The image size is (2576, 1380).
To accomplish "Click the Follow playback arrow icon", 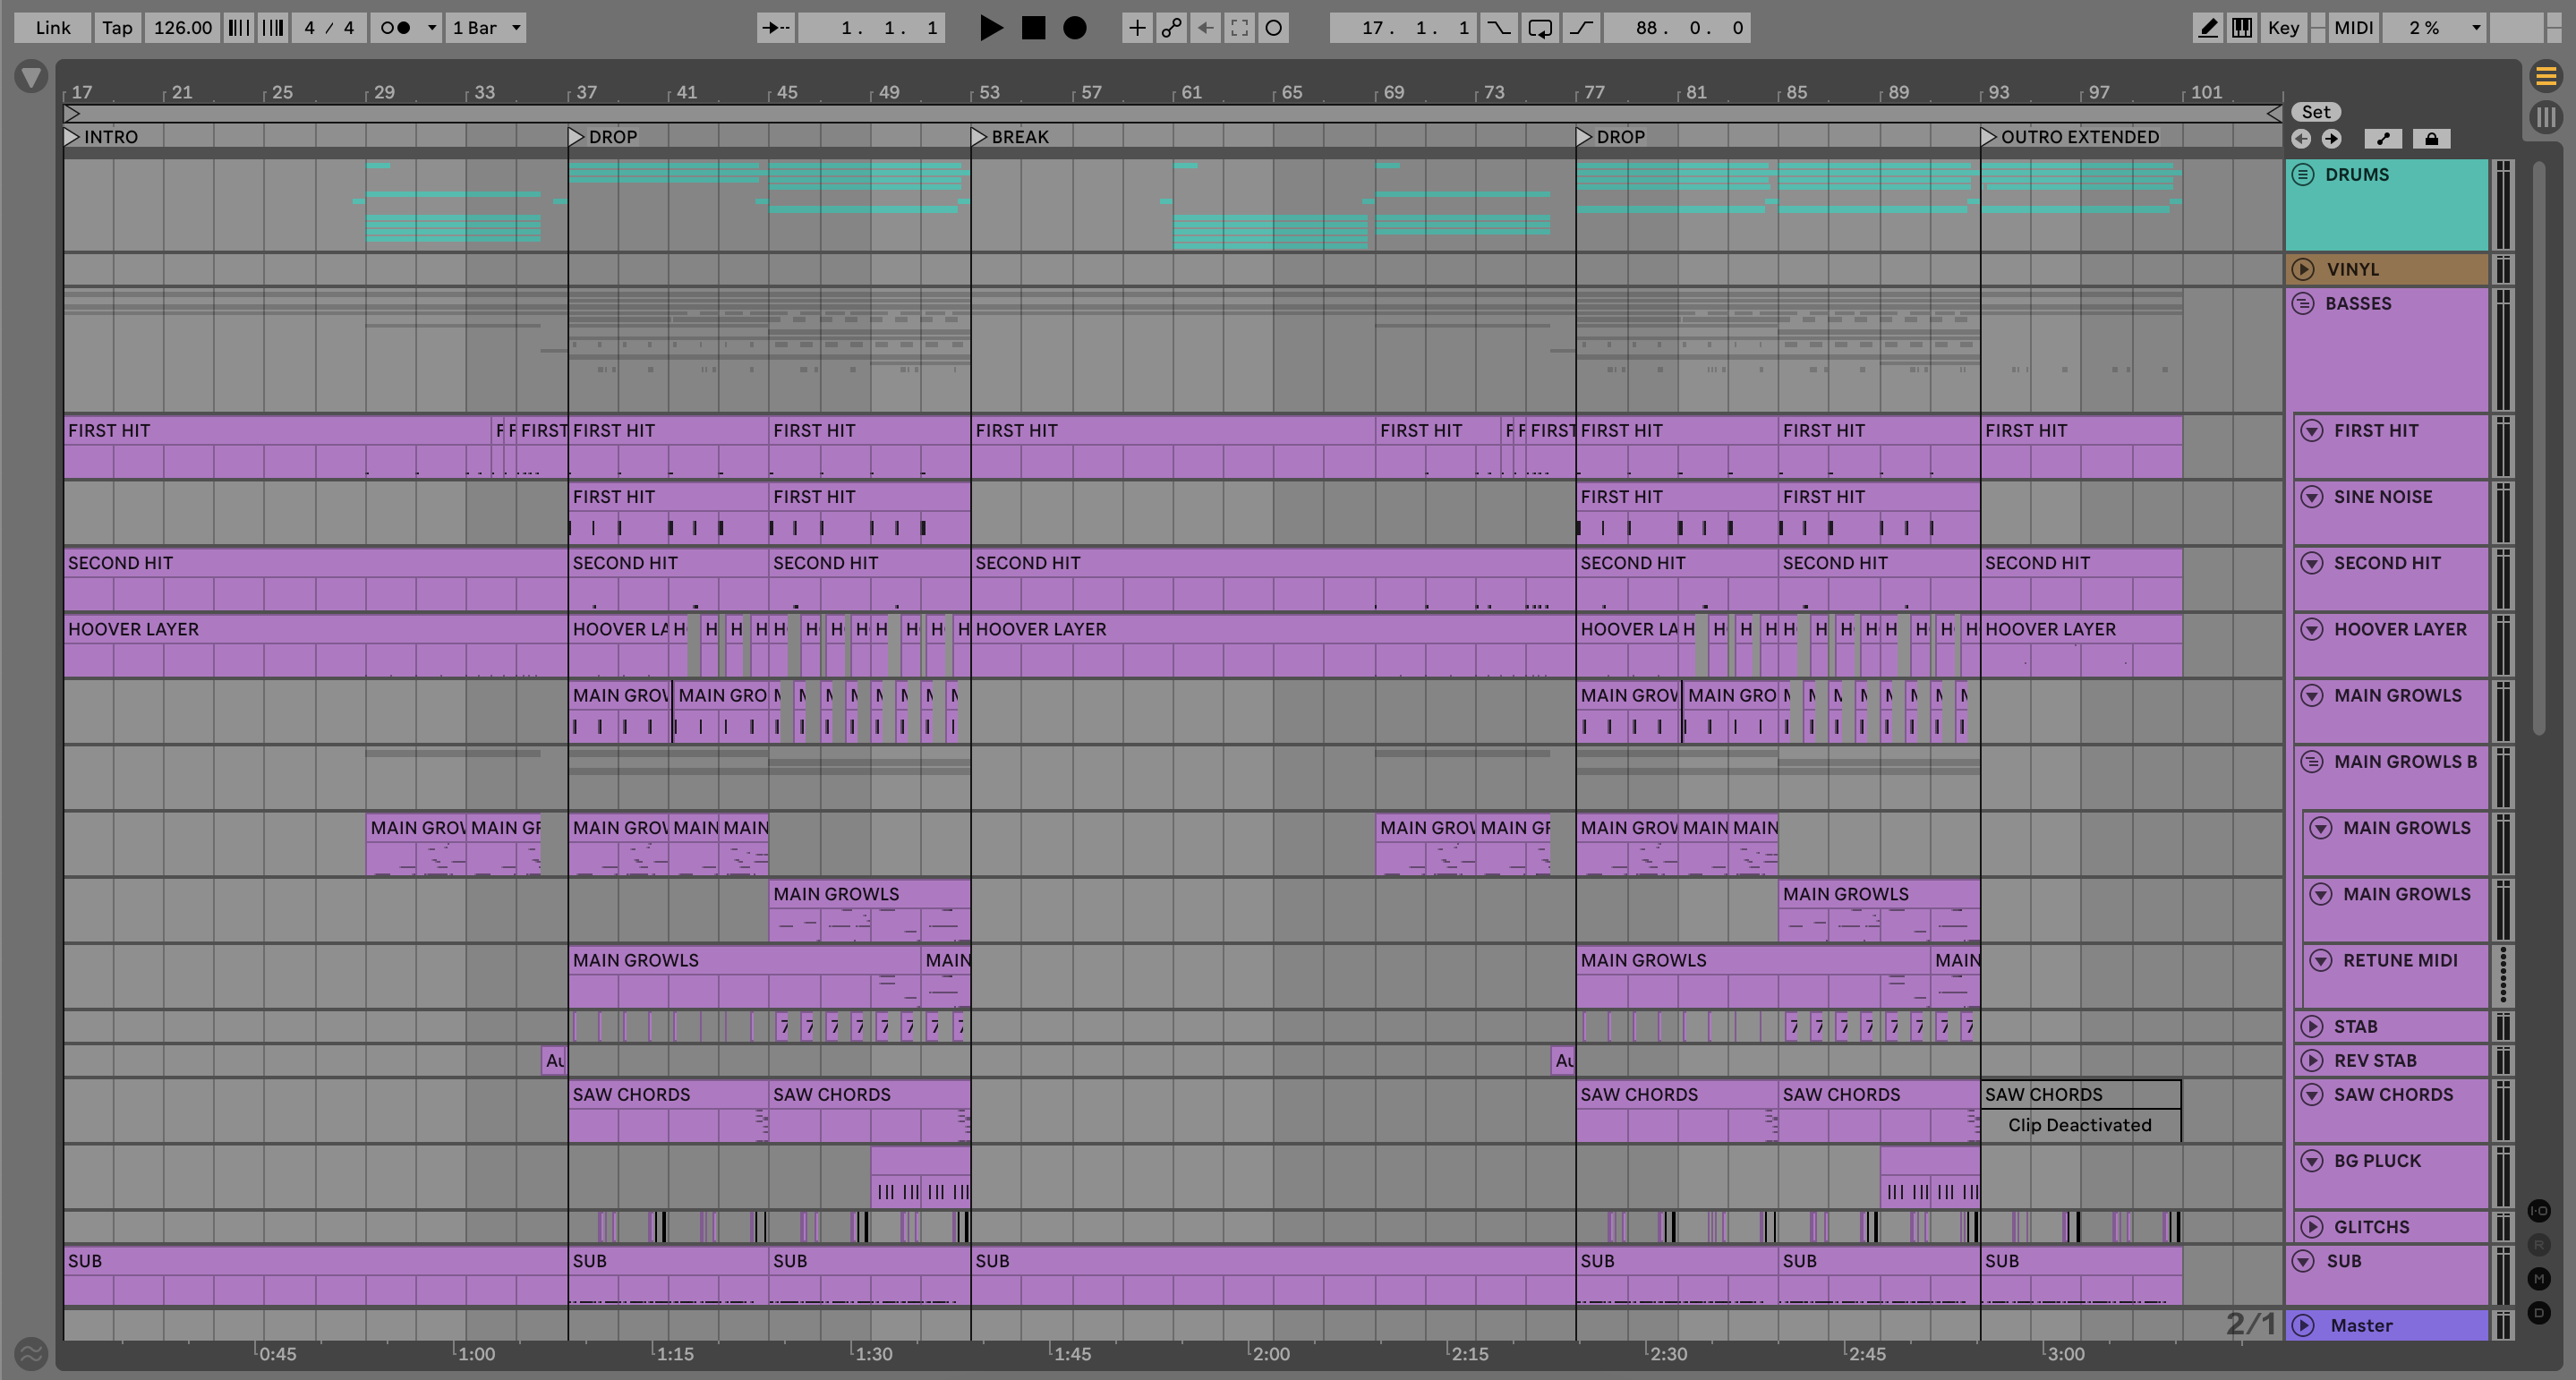I will point(775,28).
